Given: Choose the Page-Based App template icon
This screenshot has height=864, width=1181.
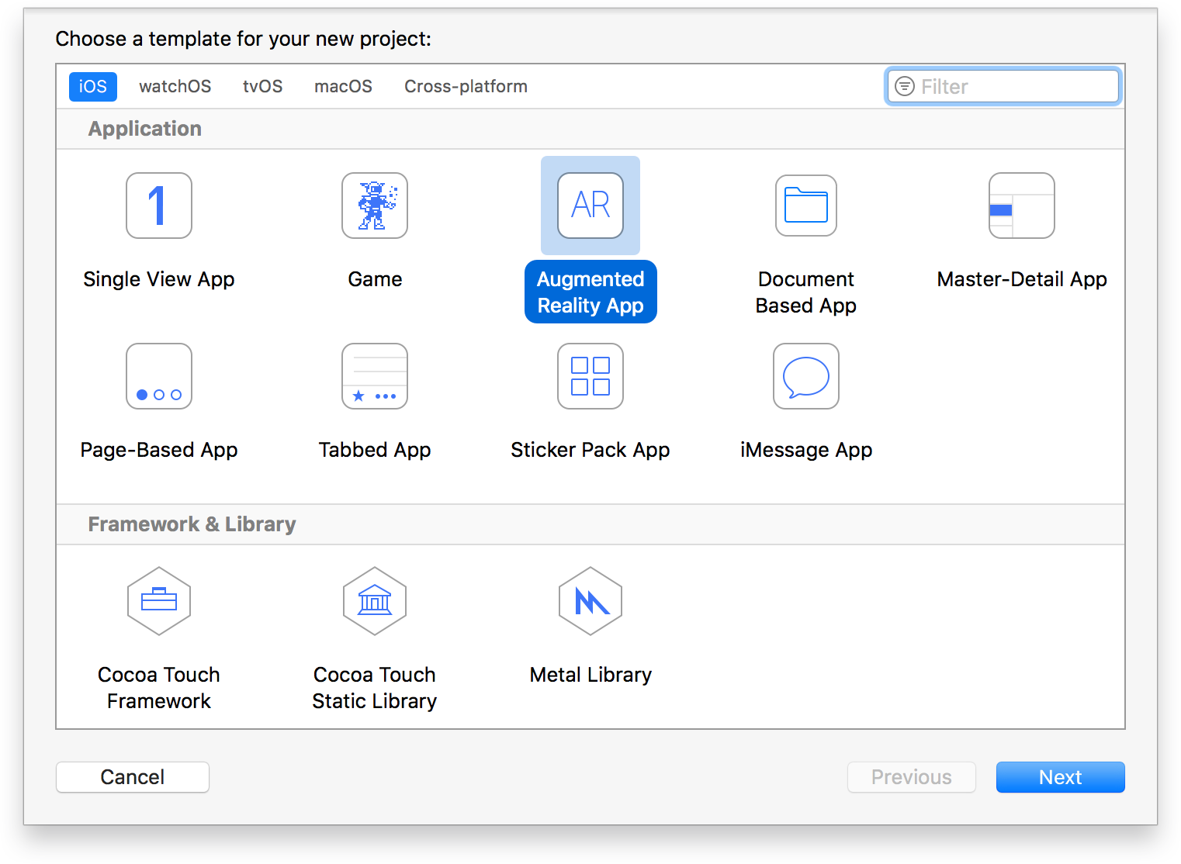Looking at the screenshot, I should tap(159, 376).
